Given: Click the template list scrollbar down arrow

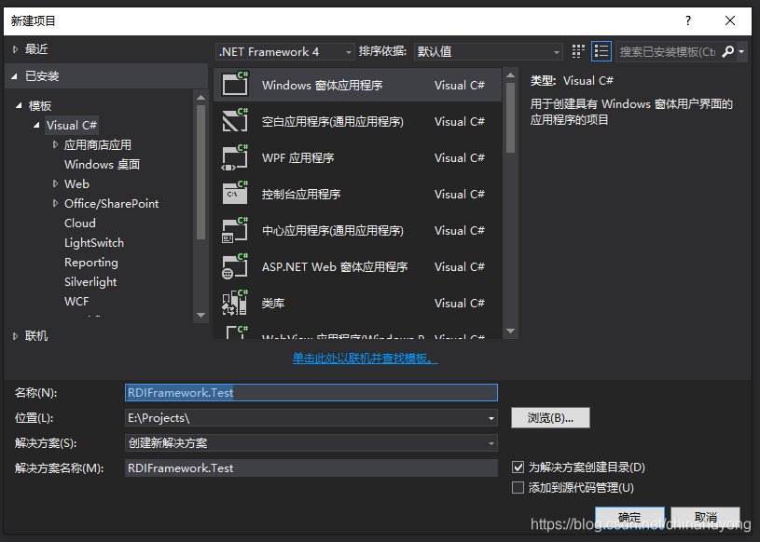Looking at the screenshot, I should (x=510, y=331).
